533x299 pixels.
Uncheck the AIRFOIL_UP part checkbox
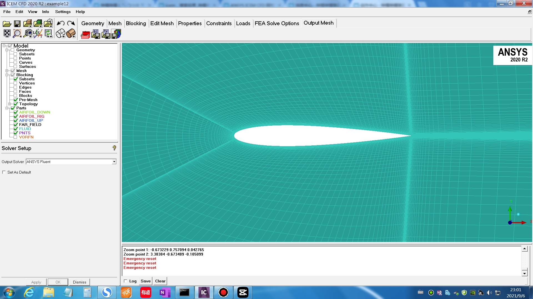16,120
